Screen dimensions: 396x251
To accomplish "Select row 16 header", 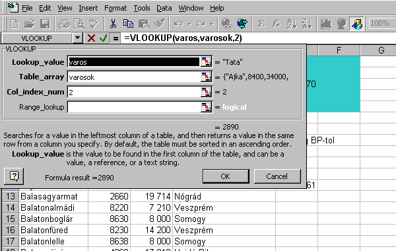I will click(10, 230).
